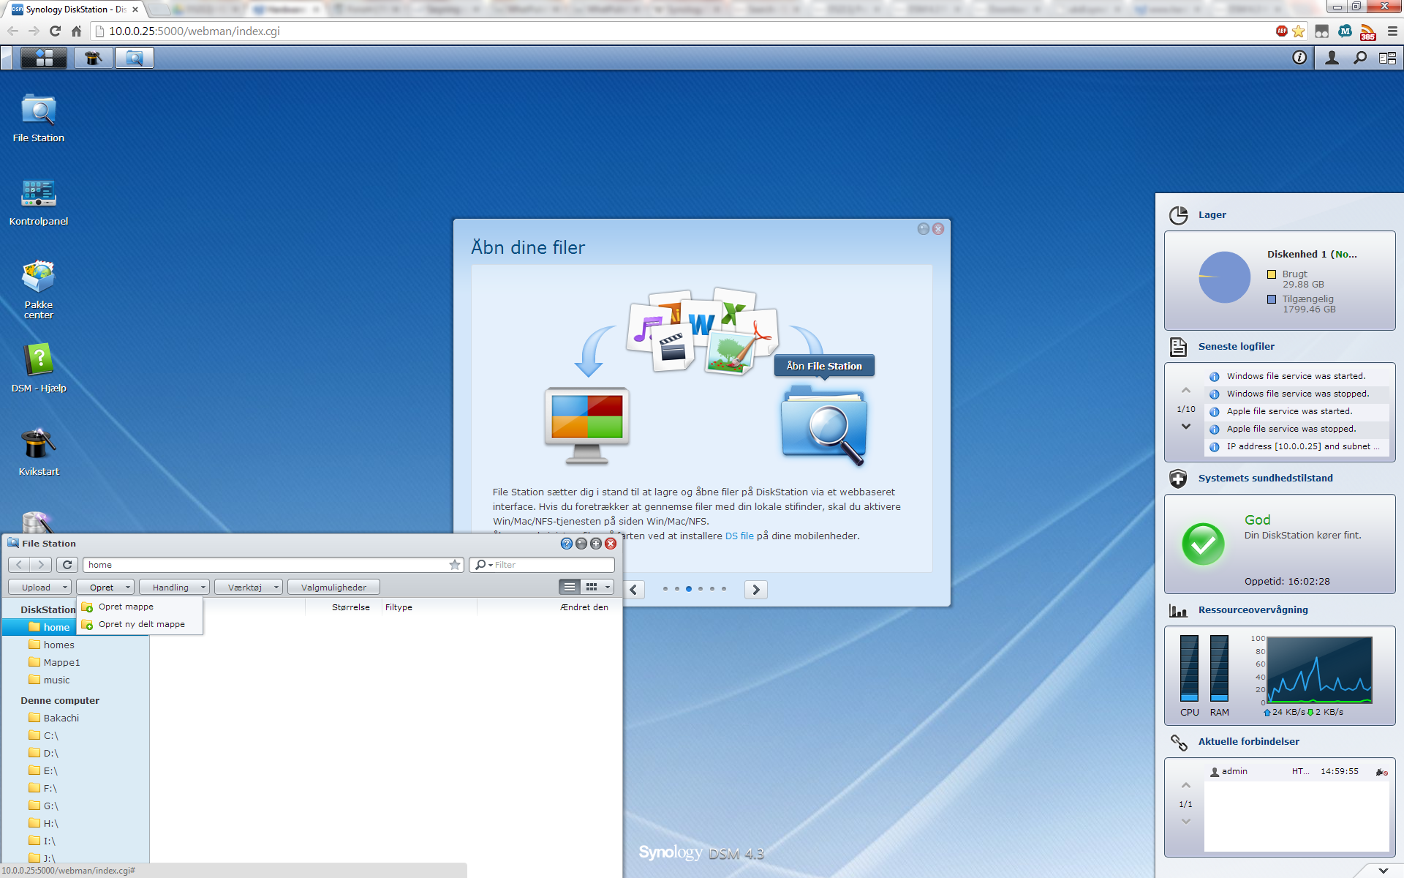This screenshot has height=878, width=1404.
Task: Open the filter search dropdown arrow
Action: pos(484,565)
